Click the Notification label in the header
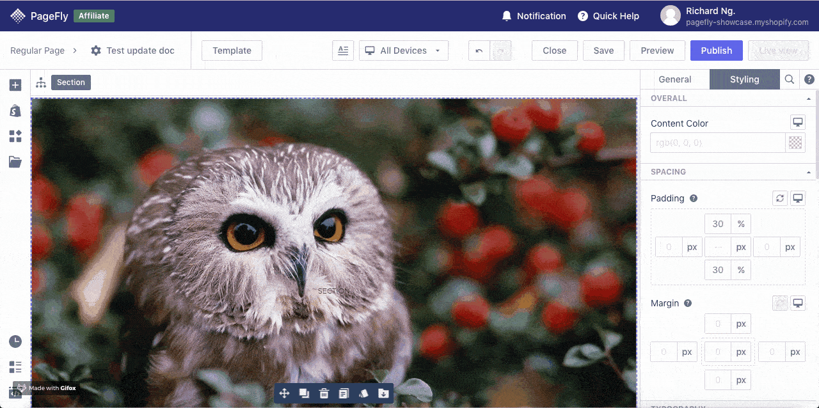The width and height of the screenshot is (819, 408). (541, 16)
